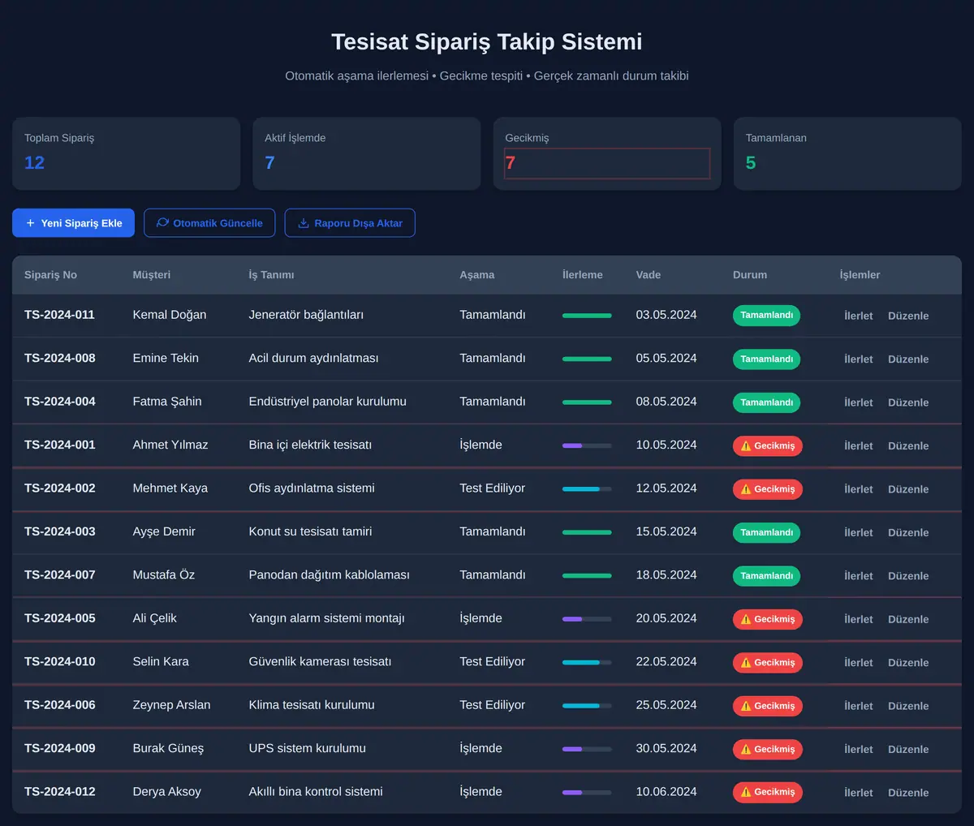Viewport: 974px width, 826px height.
Task: Click the warning icon in TS-2024-009's Gecikmiş badge
Action: [x=746, y=749]
